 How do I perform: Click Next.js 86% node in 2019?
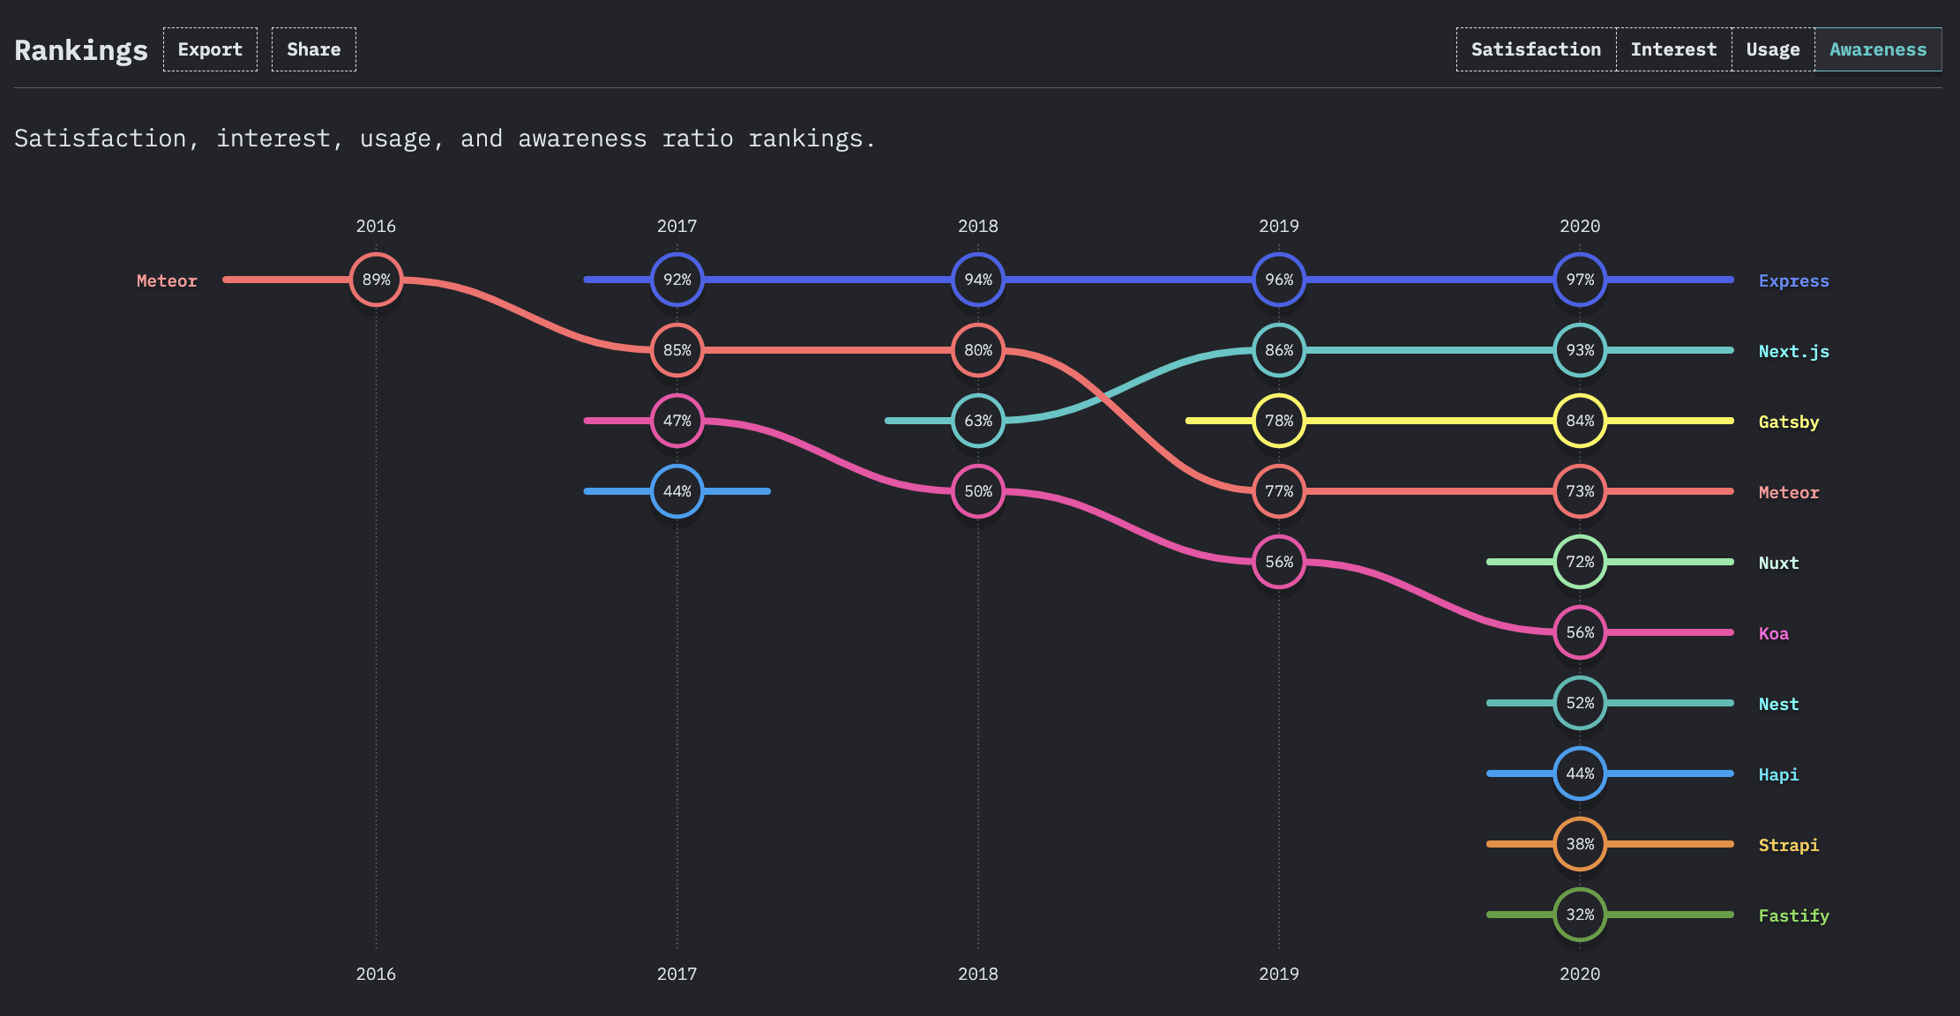1279,350
